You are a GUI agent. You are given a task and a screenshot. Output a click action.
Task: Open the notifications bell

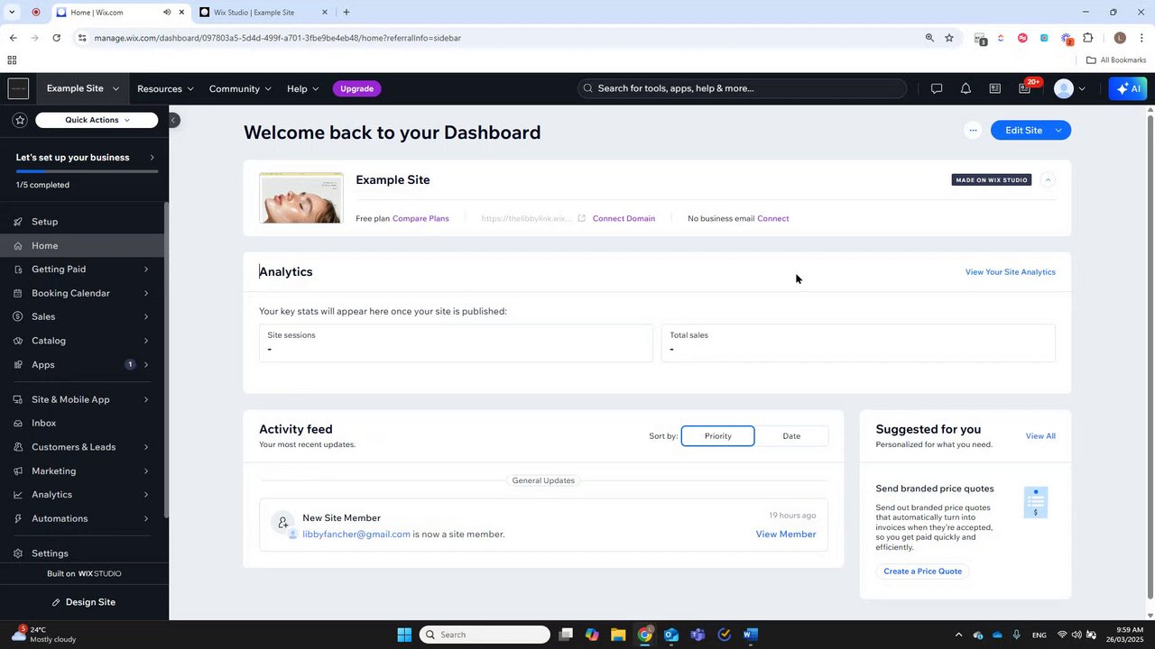966,88
